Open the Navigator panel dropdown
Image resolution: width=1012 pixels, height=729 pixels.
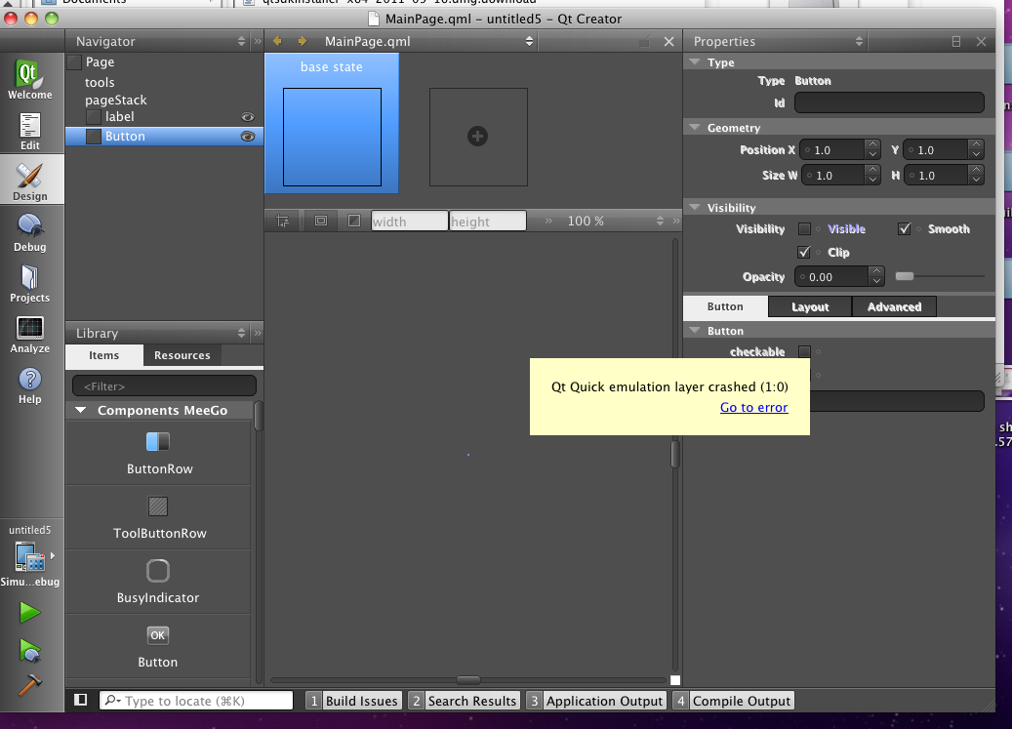click(241, 41)
